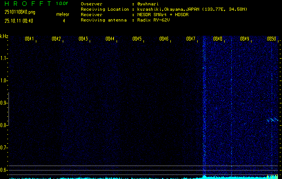Click the 0848 time marker
The width and height of the screenshot is (282, 179).
click(217, 39)
